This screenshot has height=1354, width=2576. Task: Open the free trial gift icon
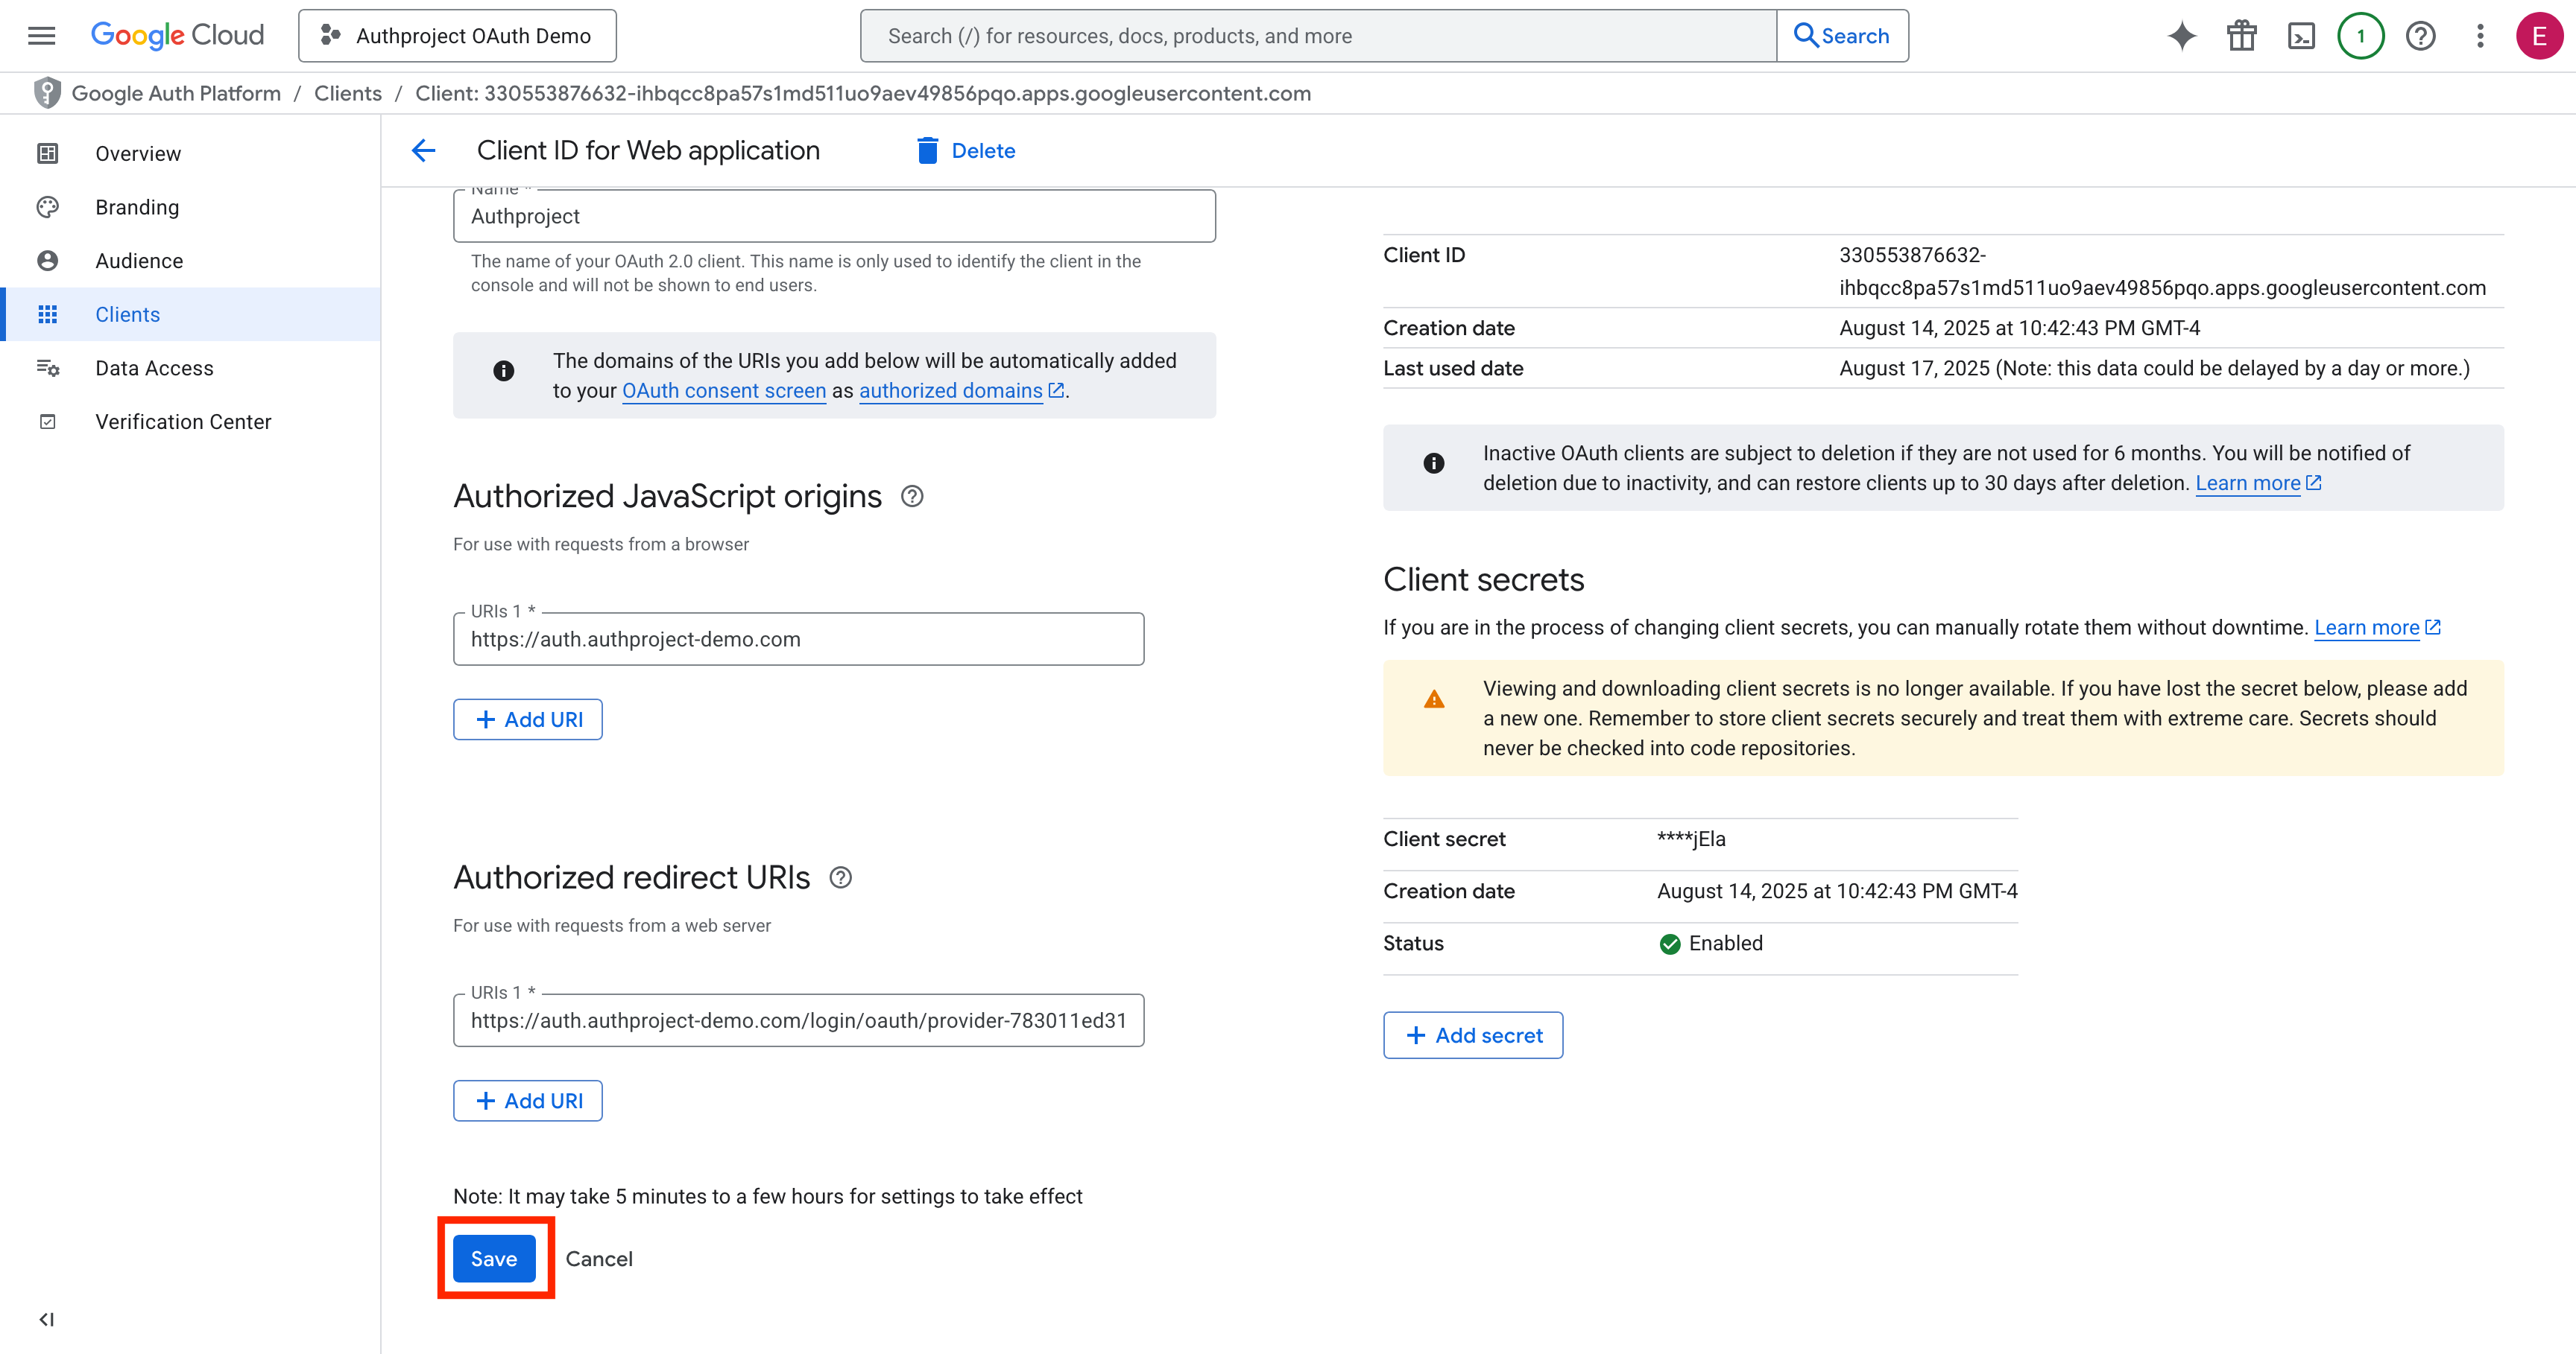[2241, 36]
